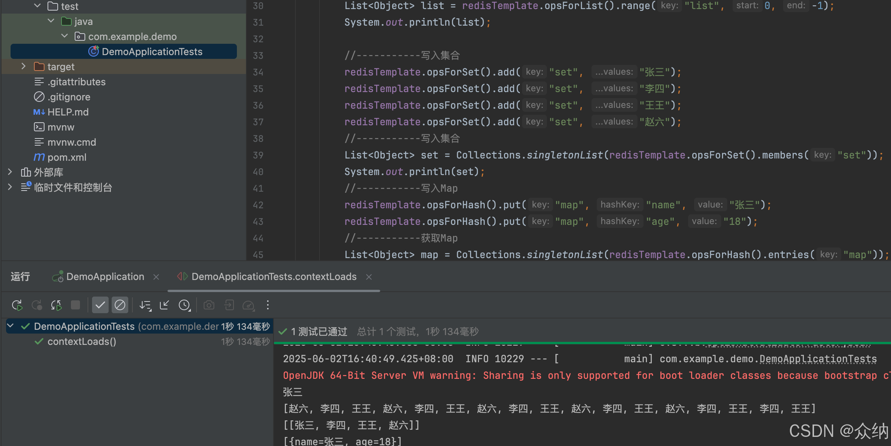This screenshot has width=891, height=446.
Task: Open the sort tests dropdown icon
Action: [145, 305]
